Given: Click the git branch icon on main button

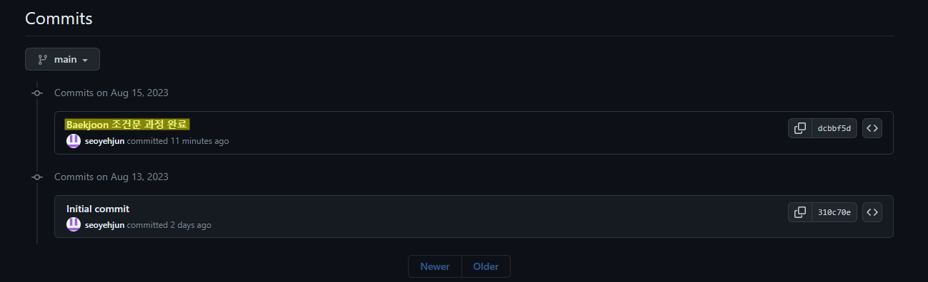Looking at the screenshot, I should (42, 60).
